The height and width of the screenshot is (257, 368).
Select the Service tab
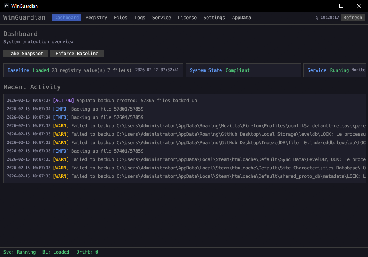161,18
